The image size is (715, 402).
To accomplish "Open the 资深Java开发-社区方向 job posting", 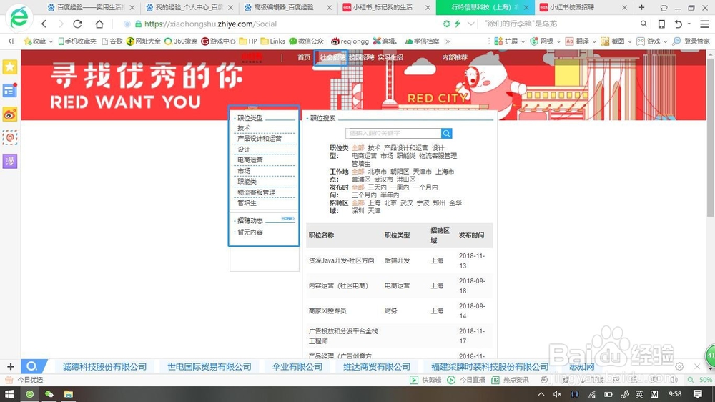I will (342, 260).
